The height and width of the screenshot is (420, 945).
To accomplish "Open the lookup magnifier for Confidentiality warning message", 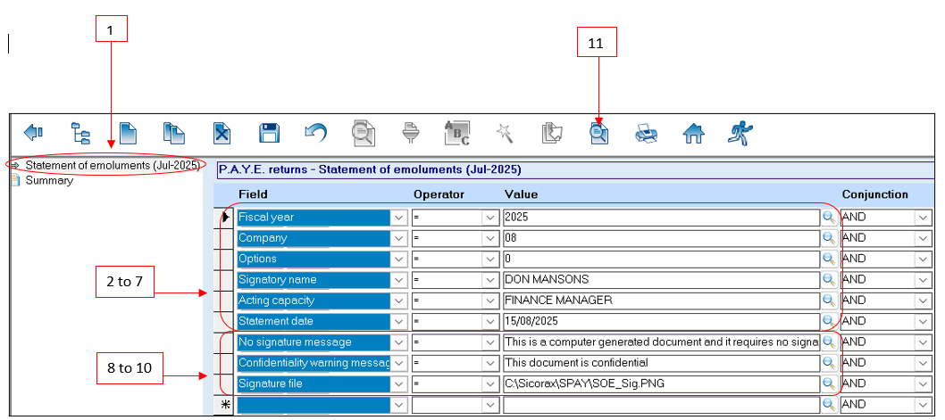I will coord(829,363).
